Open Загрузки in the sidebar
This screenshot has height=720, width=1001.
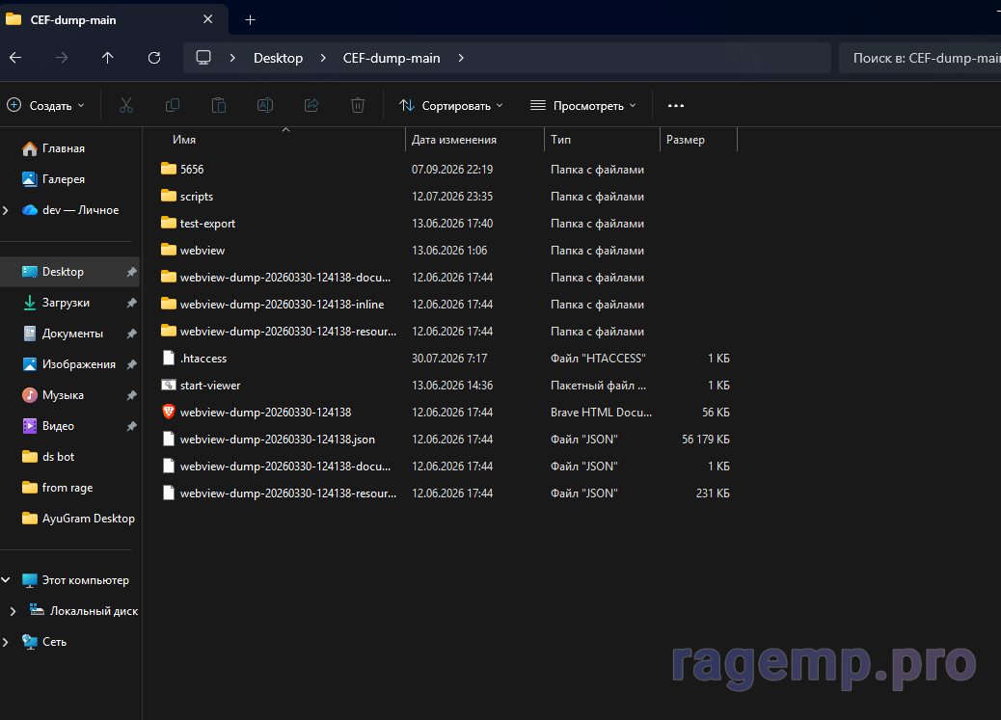coord(66,303)
